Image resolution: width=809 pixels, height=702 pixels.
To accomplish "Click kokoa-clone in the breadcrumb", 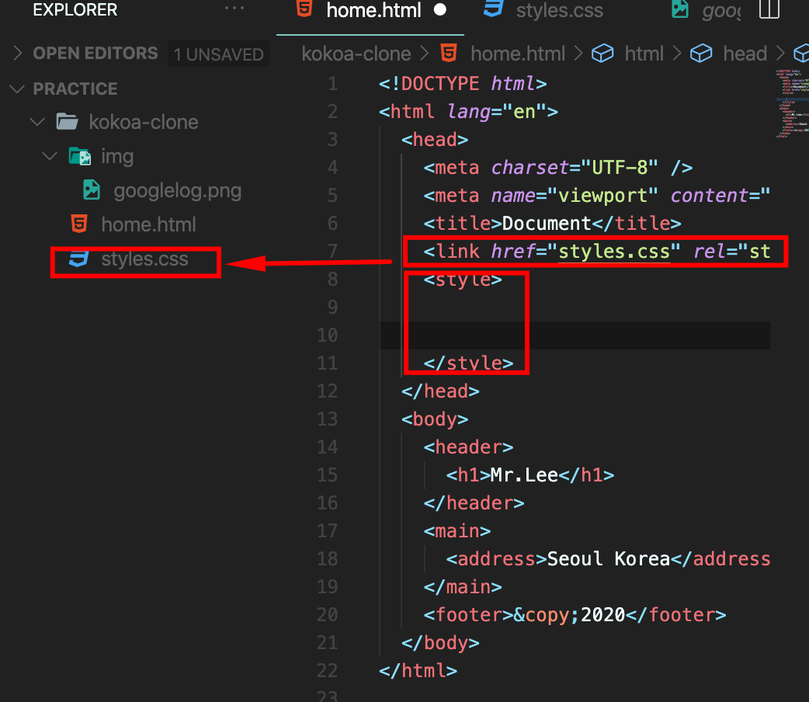I will tap(356, 54).
